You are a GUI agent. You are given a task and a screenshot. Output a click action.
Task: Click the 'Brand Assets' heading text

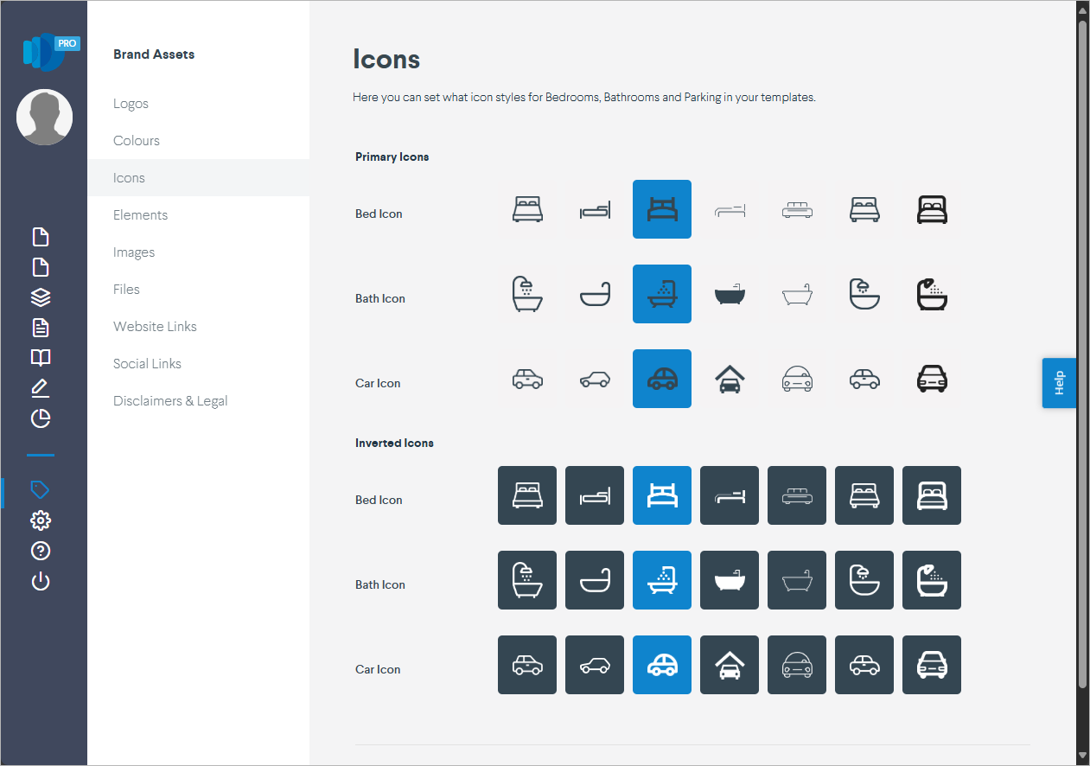point(154,54)
